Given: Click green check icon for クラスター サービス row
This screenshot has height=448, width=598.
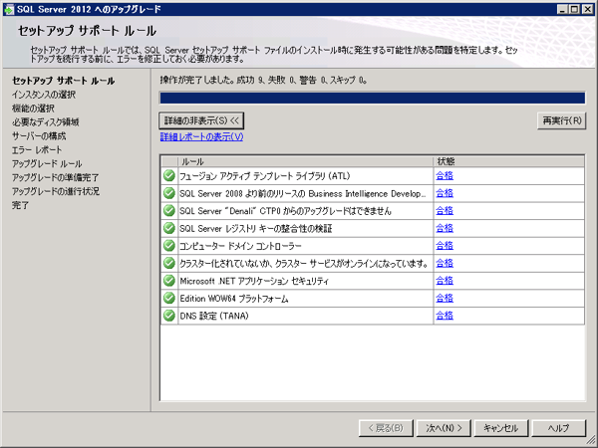Looking at the screenshot, I should click(169, 263).
